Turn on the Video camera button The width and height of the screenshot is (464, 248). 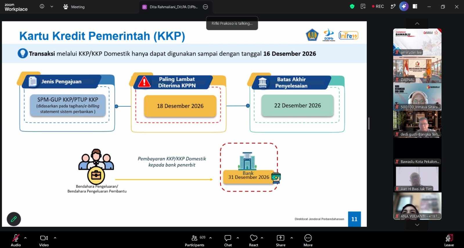click(44, 240)
